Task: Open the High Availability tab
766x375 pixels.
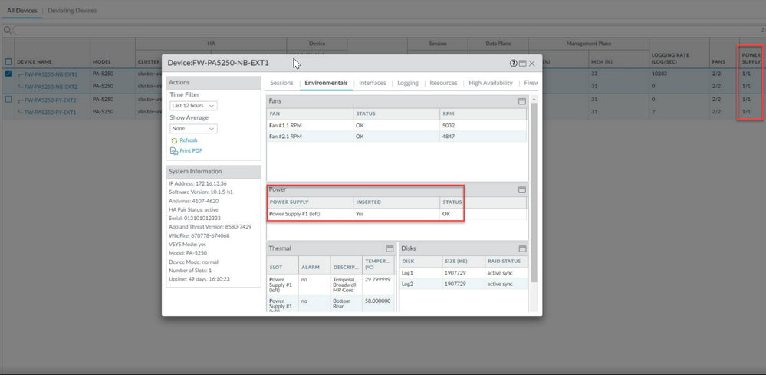Action: click(x=491, y=83)
